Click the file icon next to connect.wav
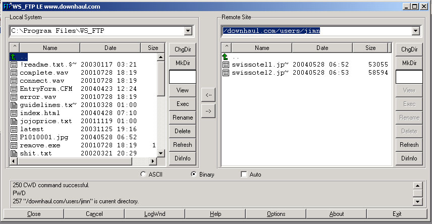 (x=14, y=81)
